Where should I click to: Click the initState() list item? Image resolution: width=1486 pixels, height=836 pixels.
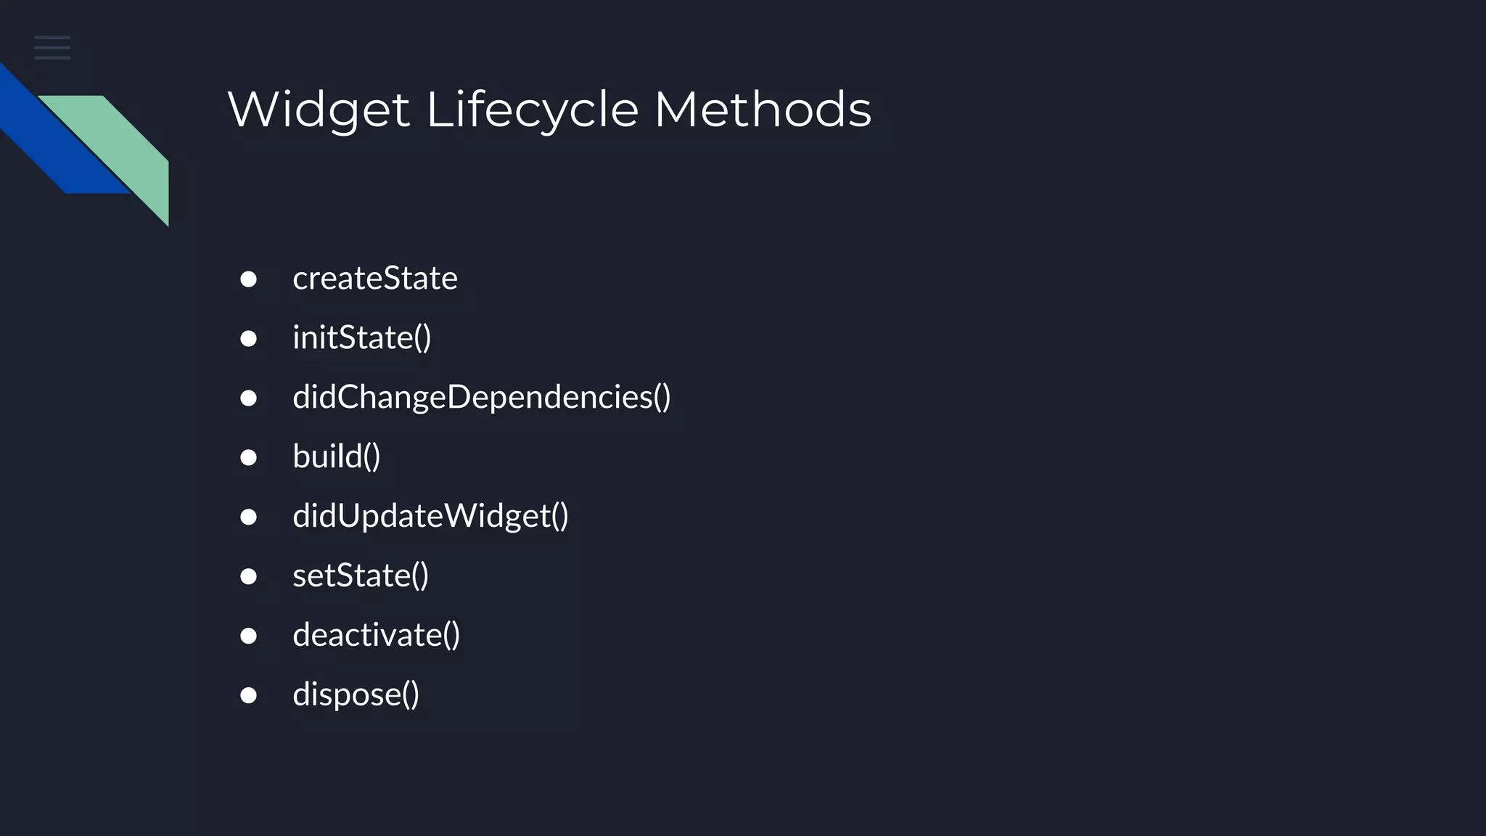(x=362, y=338)
